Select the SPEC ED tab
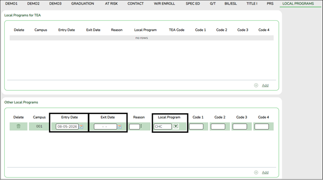 point(193,4)
